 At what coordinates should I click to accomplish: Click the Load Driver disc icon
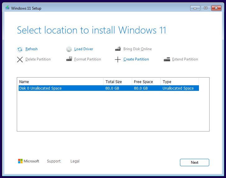click(x=69, y=49)
